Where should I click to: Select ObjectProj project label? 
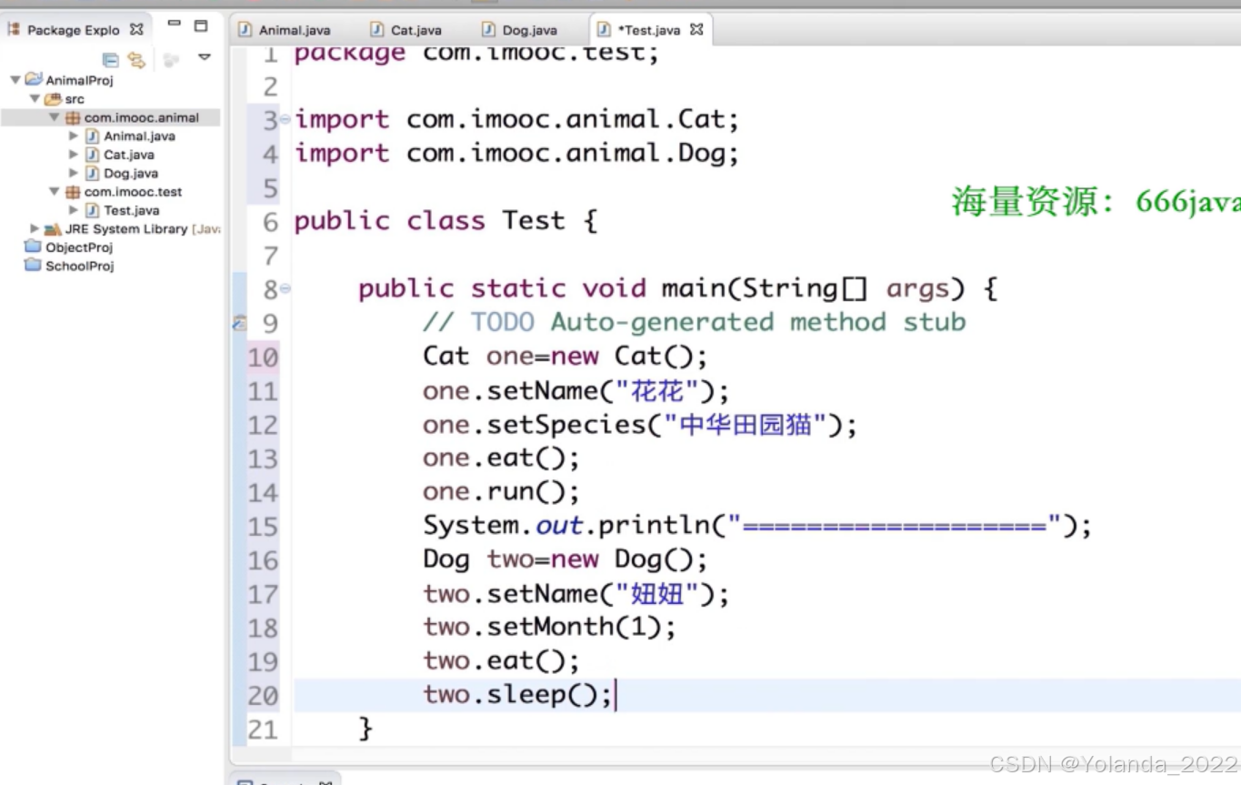point(79,247)
